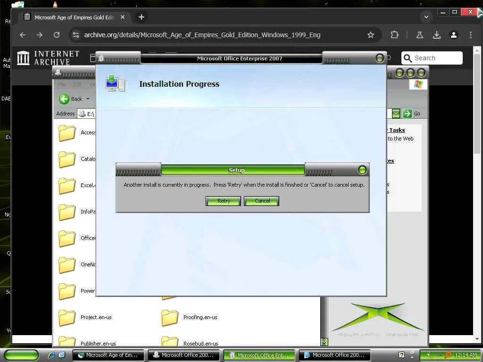Select the PowerPoint folder icon
Image resolution: width=483 pixels, height=362 pixels.
(x=67, y=291)
